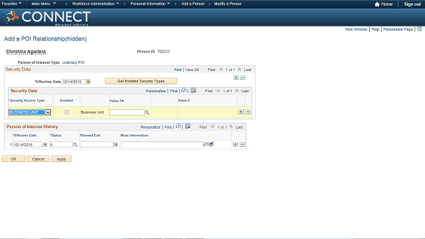Image resolution: width=425 pixels, height=239 pixels.
Task: Show next row in outer Security Data
Action: (240, 69)
